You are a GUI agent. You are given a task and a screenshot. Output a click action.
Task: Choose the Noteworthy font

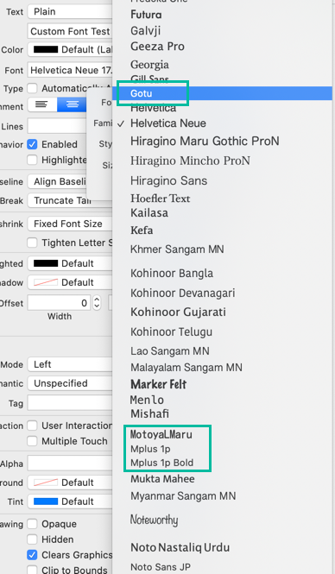click(x=155, y=520)
